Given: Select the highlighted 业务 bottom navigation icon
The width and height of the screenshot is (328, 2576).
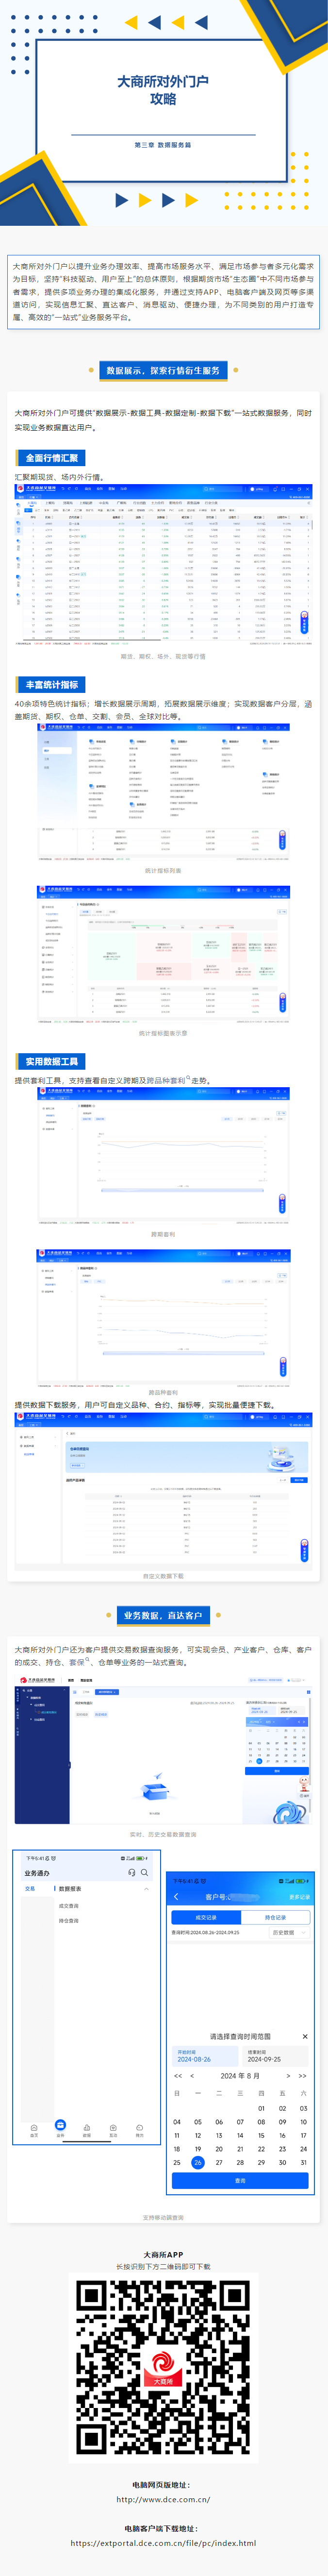Looking at the screenshot, I should pos(60,2128).
